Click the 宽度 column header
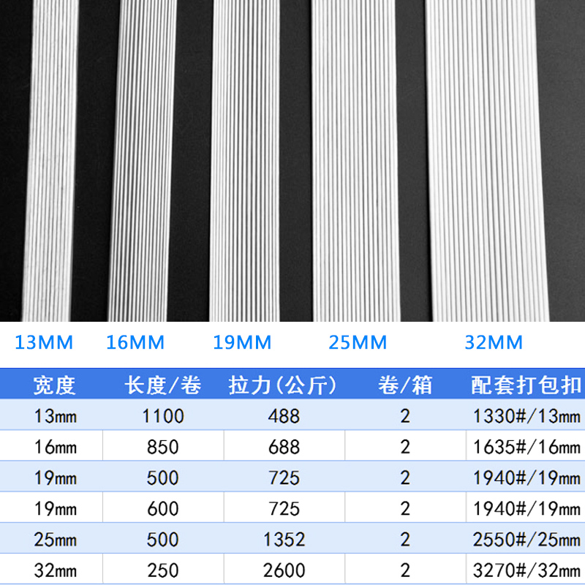585x585 pixels. (x=54, y=385)
